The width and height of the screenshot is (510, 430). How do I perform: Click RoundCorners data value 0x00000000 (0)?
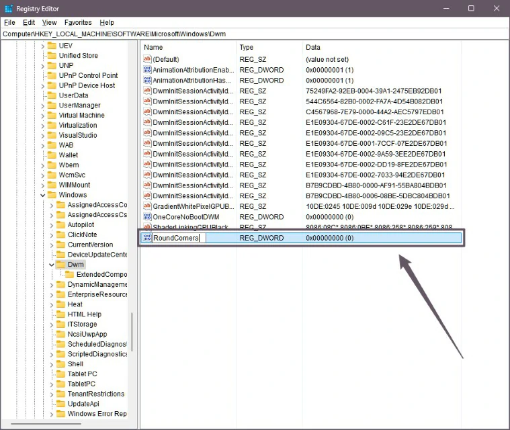329,238
